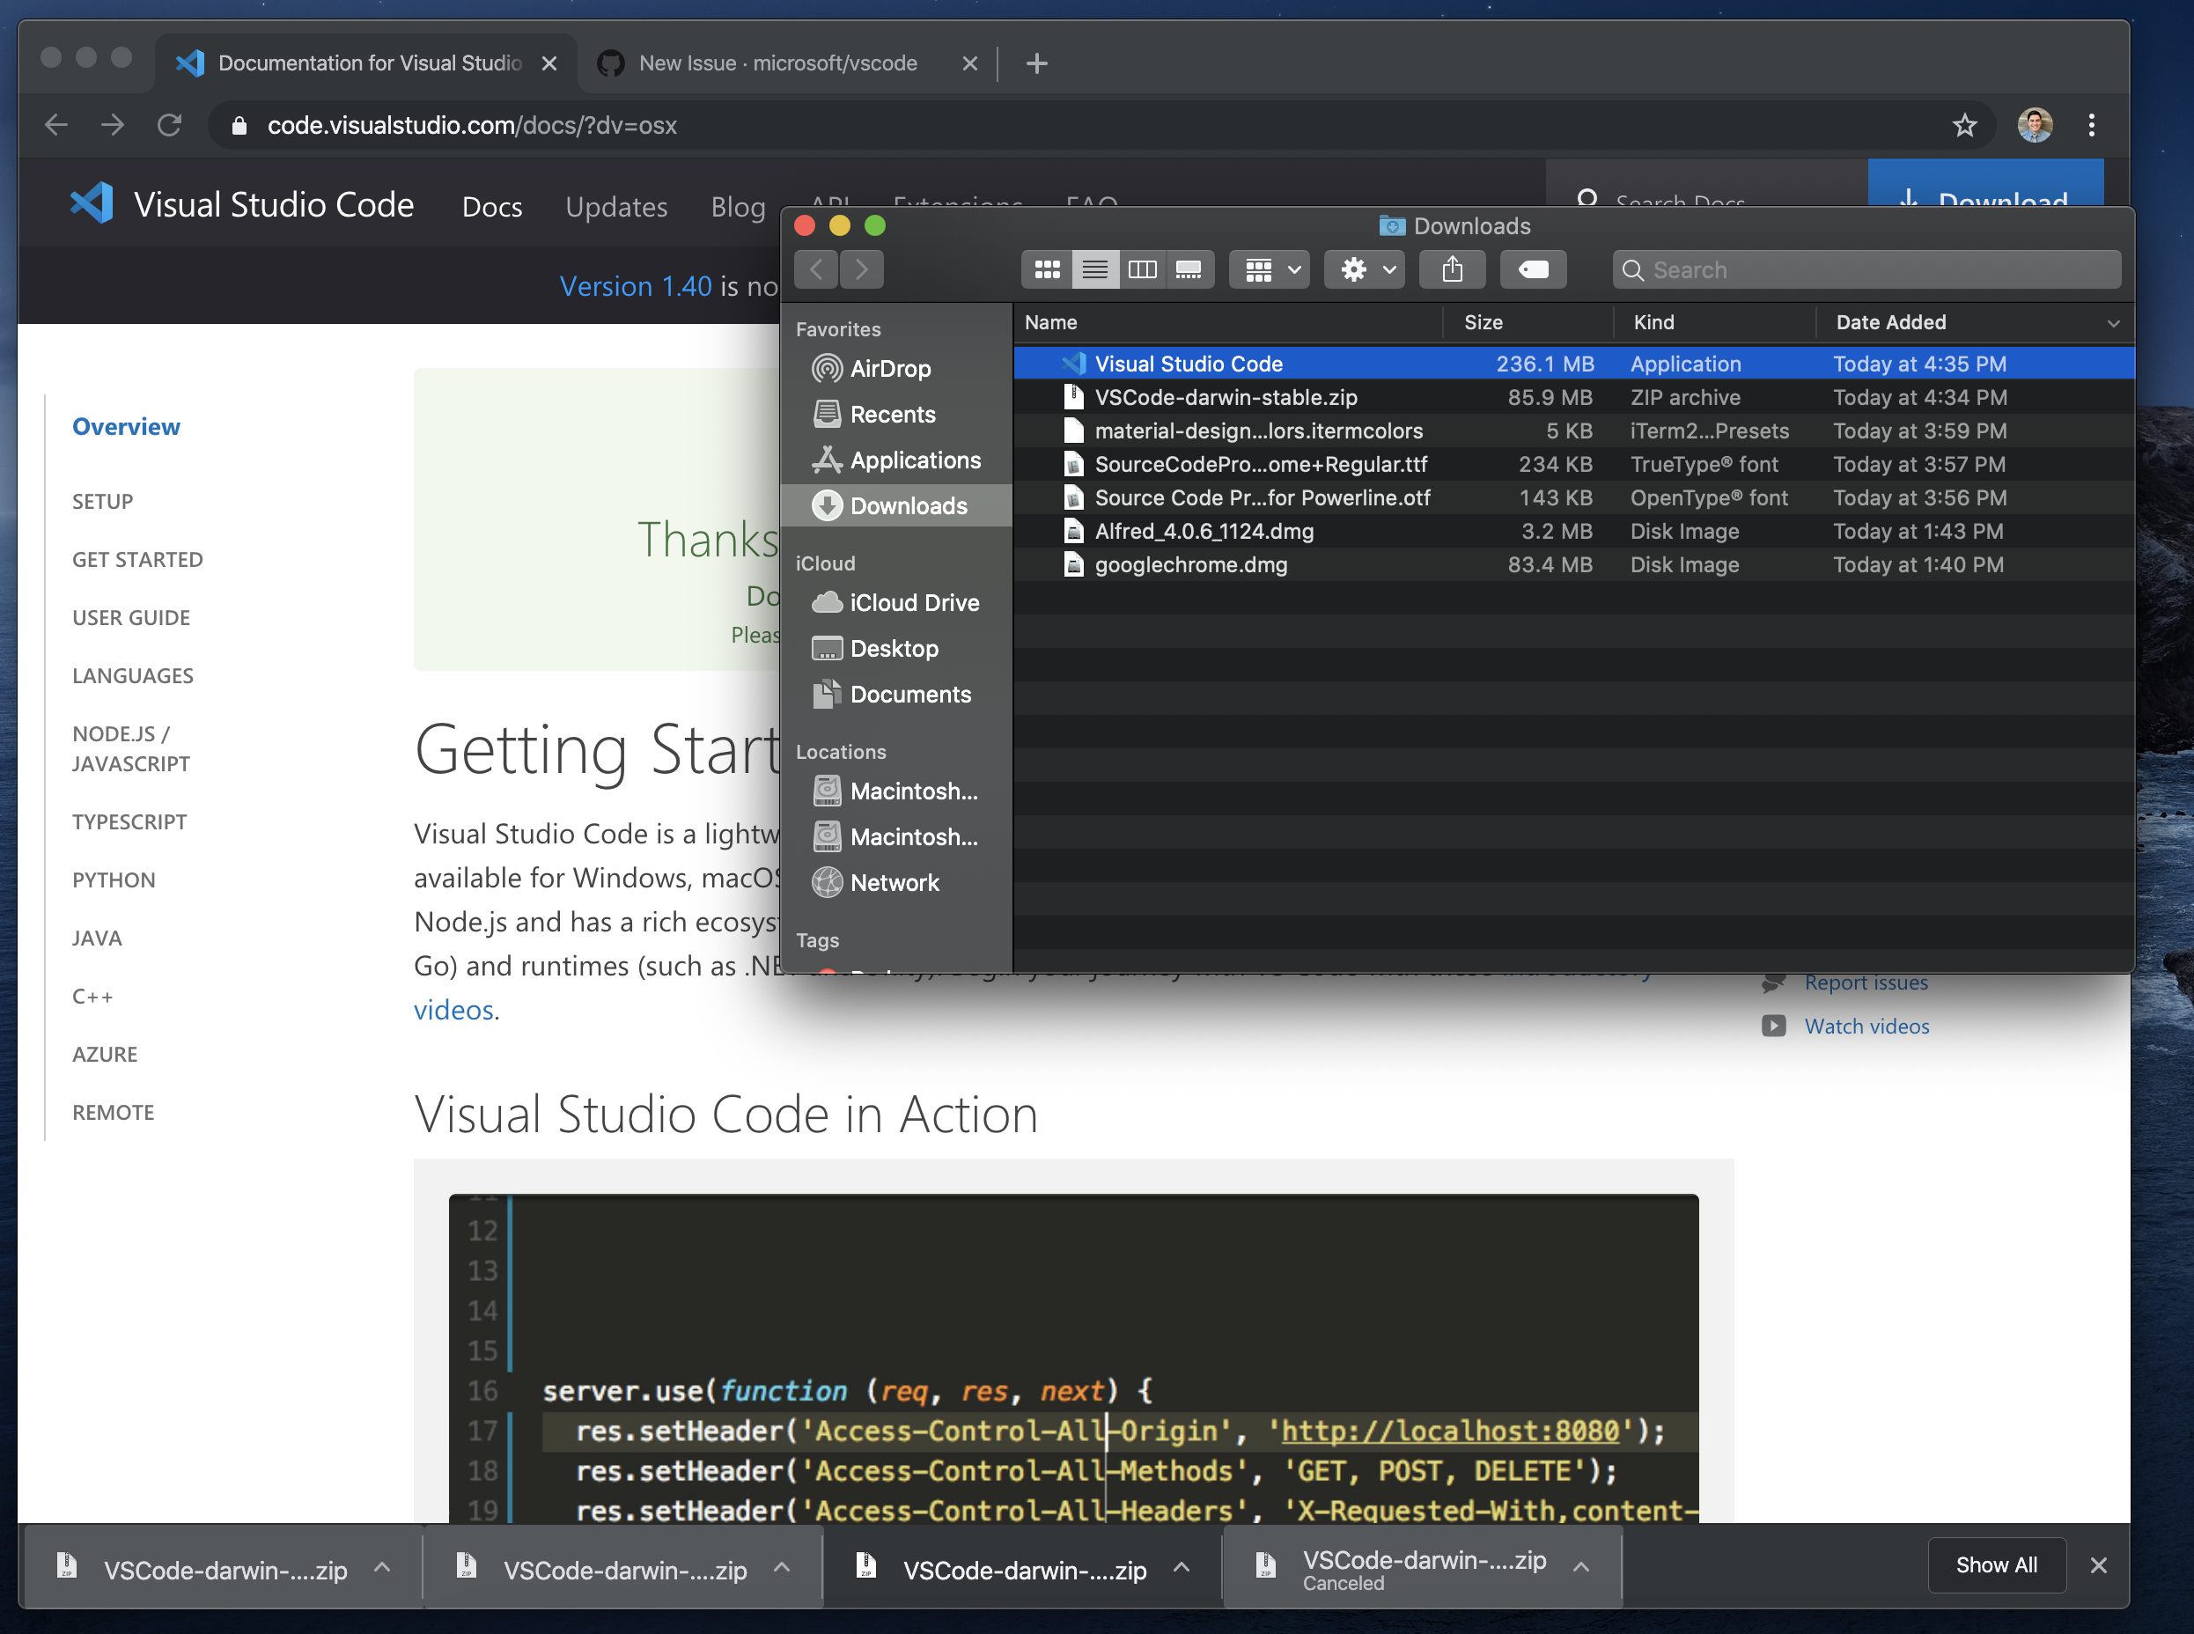This screenshot has width=2194, height=1634.
Task: Click the Share icon in Finder toolbar
Action: tap(1451, 269)
